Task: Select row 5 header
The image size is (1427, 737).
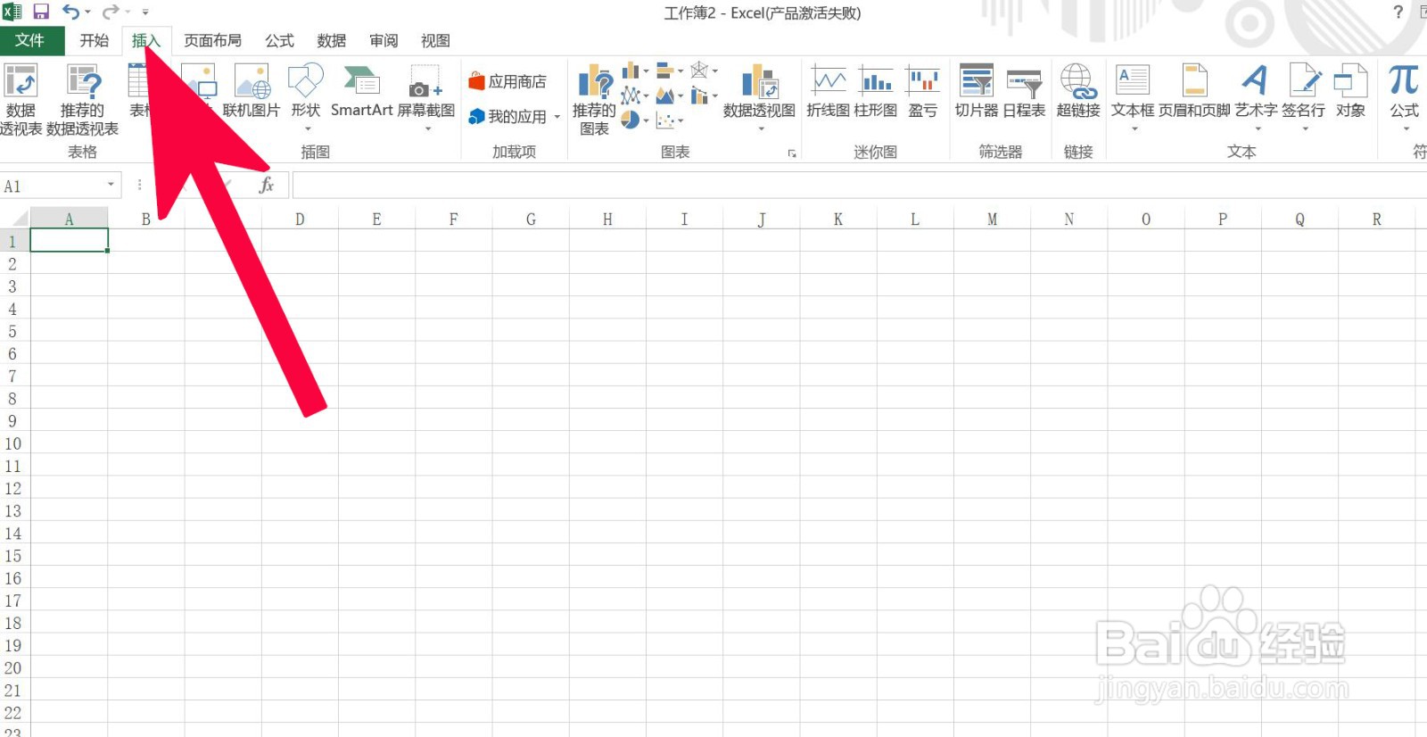Action: (x=14, y=331)
